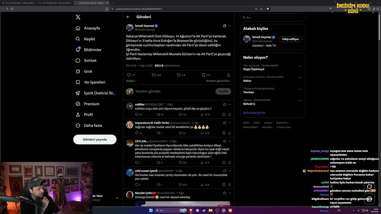Screen dimensions: 381x214
Task: Share caBBar's reply
Action: click(229, 114)
